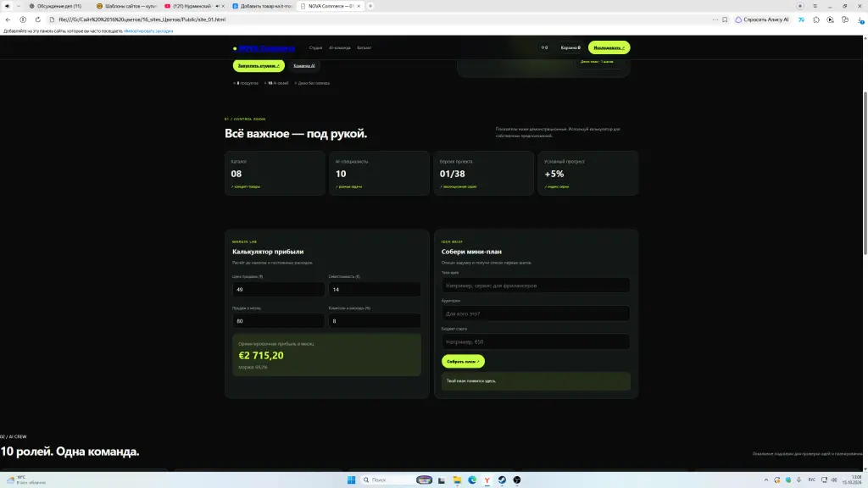Screen dimensions: 868x488
Task: Click the "Спросить Алису AI" button
Action: (762, 19)
